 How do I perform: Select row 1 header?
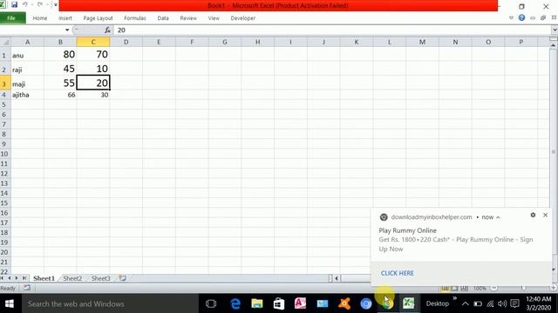5,55
